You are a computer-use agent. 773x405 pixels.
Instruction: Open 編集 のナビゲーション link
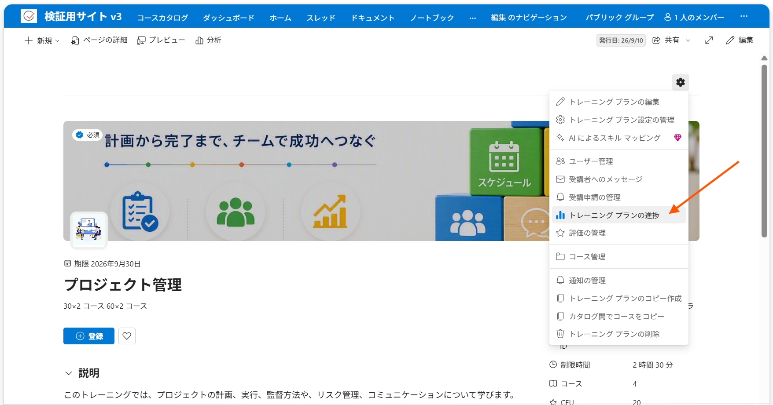[529, 18]
